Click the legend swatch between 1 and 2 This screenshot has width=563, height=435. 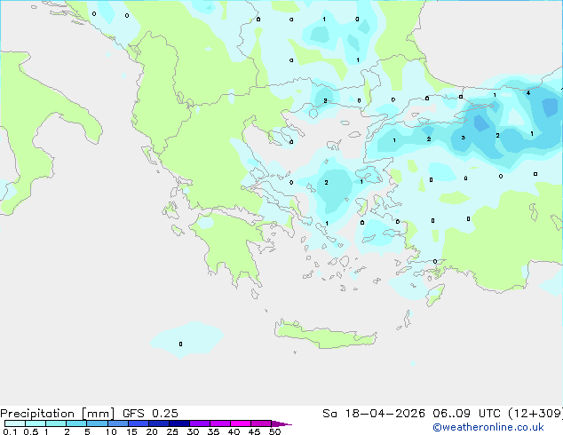56,423
